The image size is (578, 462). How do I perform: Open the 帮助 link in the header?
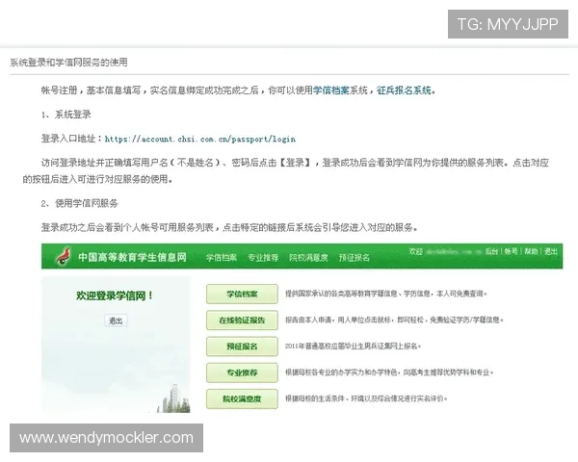531,251
